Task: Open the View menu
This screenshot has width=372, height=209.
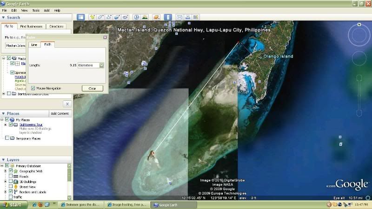Action: [x=25, y=10]
